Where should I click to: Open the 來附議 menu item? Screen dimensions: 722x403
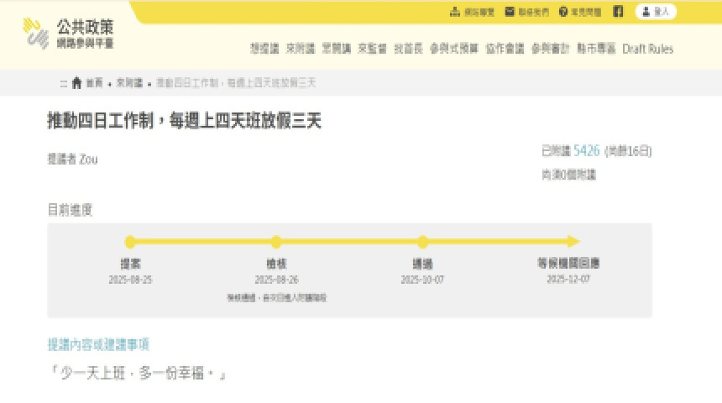(299, 49)
